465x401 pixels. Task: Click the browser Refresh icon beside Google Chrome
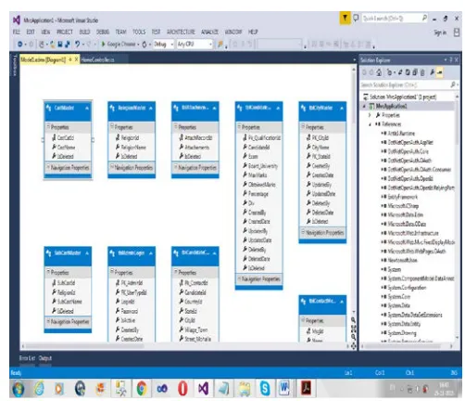tap(145, 45)
